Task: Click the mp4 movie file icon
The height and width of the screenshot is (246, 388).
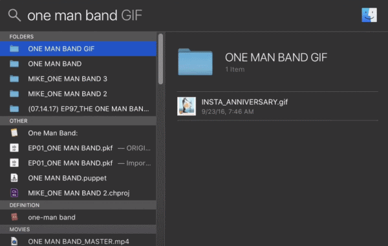Action: [14, 241]
